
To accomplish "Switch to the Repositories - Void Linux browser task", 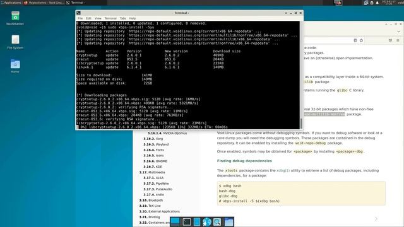I will tap(44, 3).
